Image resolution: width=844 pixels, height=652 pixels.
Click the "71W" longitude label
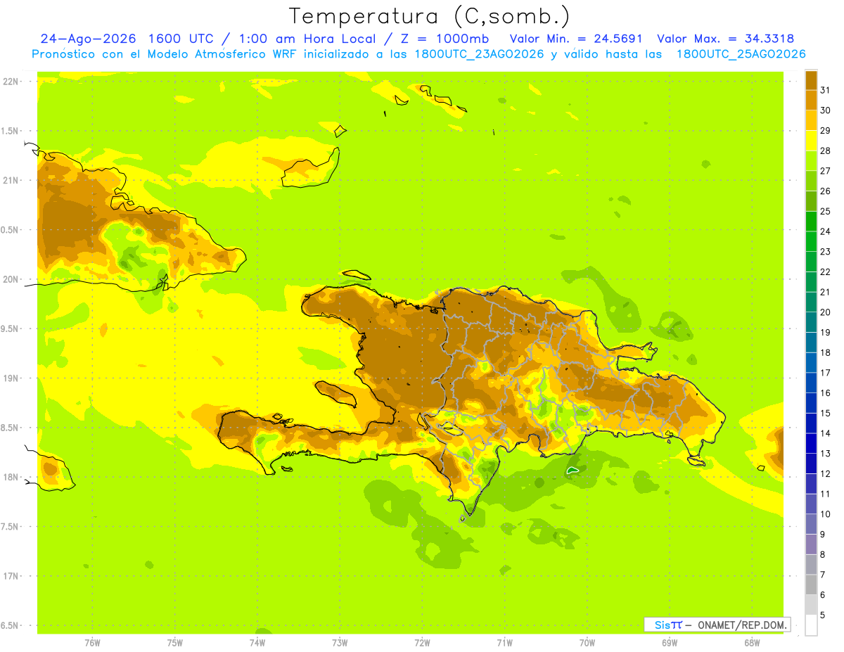tap(504, 642)
